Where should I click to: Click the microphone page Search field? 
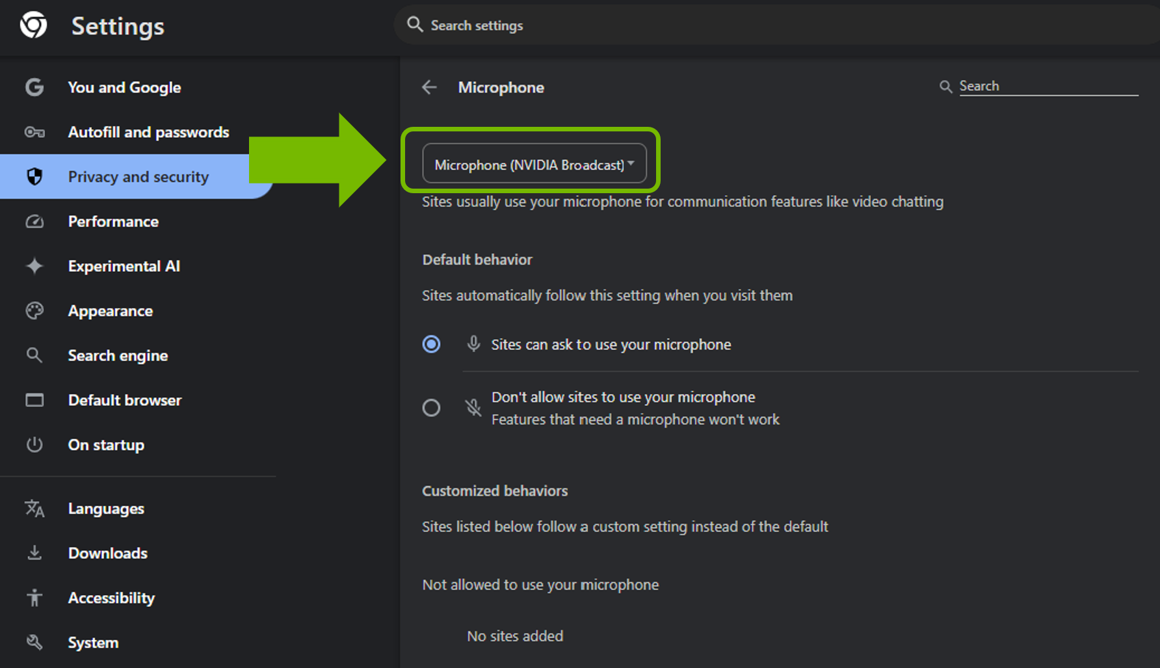1047,86
